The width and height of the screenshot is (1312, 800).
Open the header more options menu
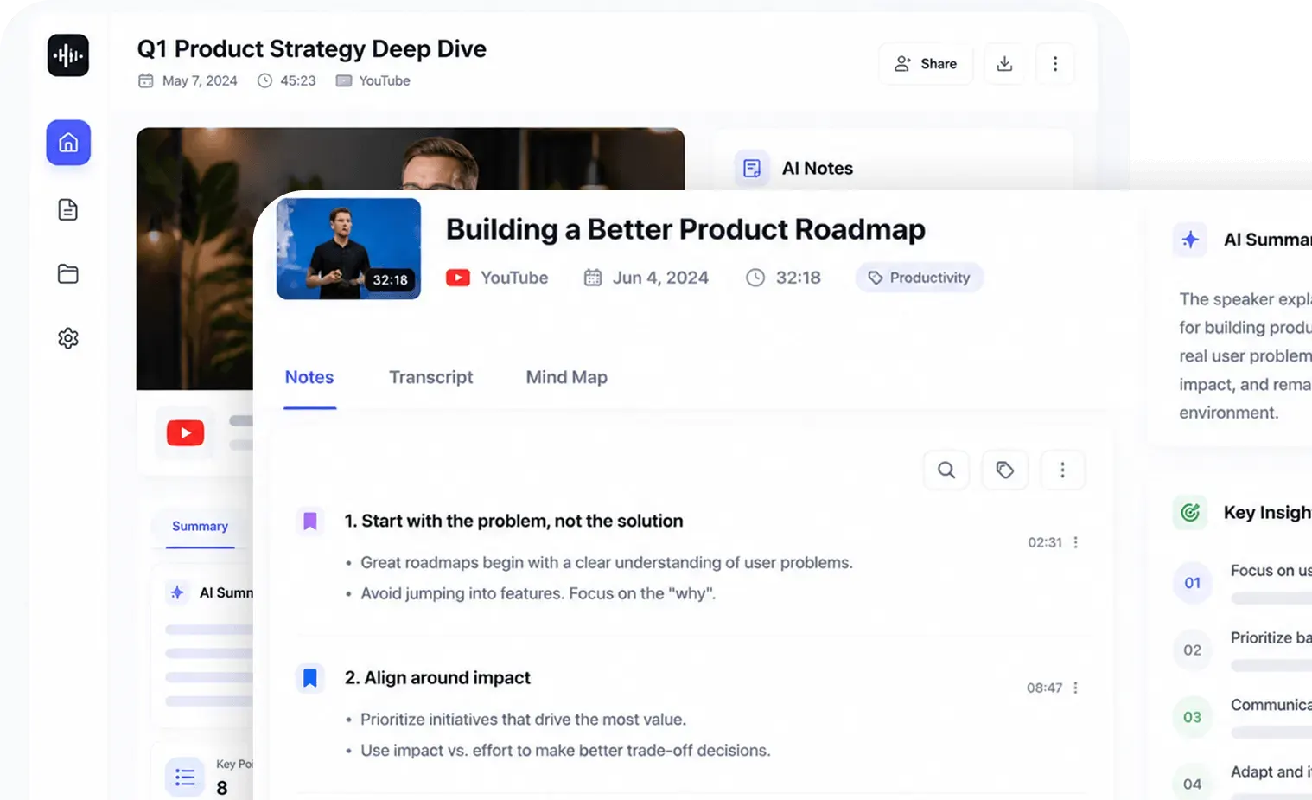pos(1054,64)
